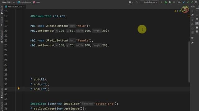Run the program with the toolbar play button
This screenshot has width=199, height=111.
(x=162, y=2)
